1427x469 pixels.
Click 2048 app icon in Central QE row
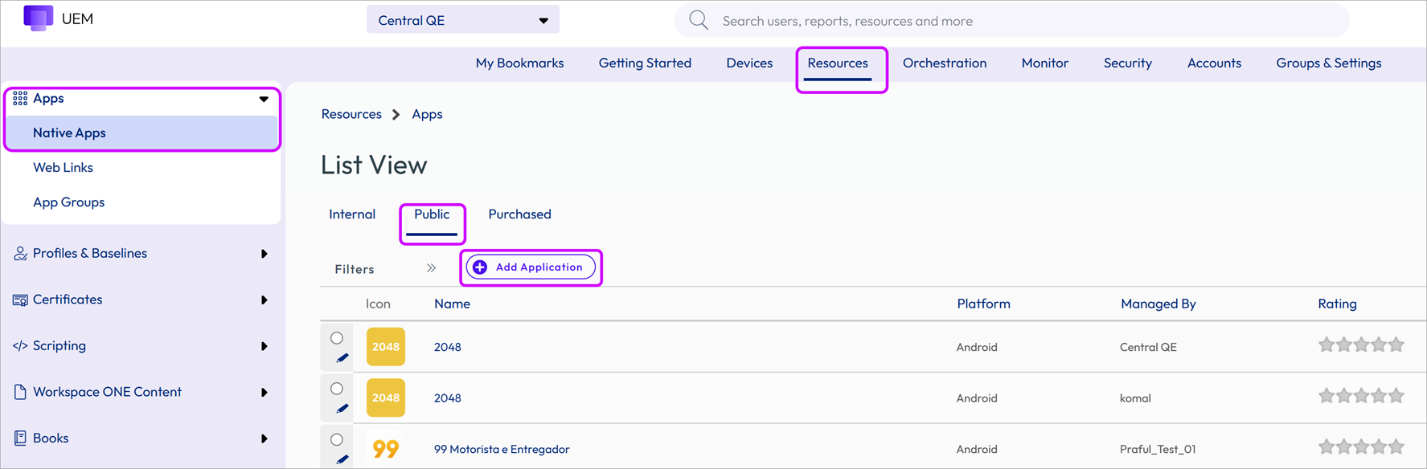(386, 347)
